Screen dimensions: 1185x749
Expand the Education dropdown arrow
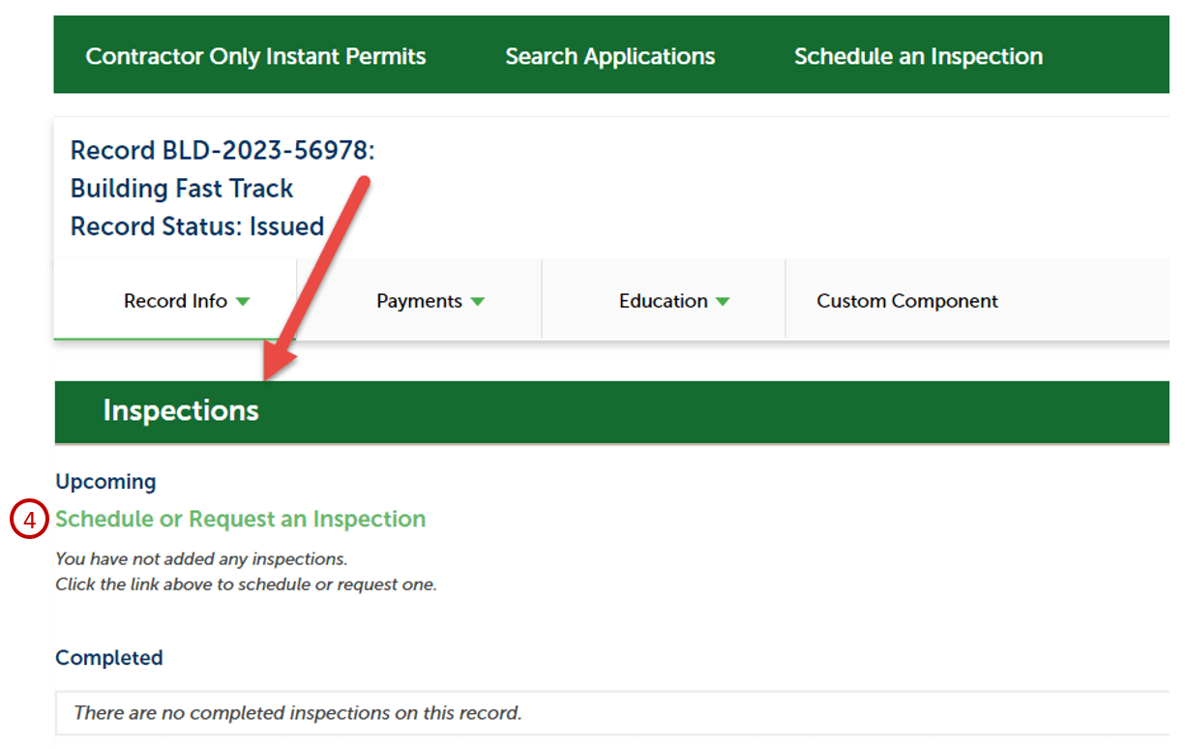click(x=722, y=302)
